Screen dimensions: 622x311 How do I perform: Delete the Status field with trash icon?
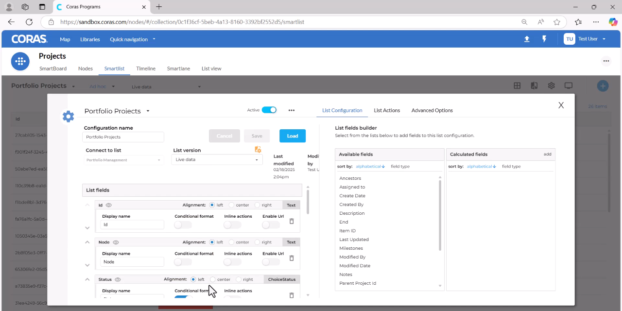292,295
